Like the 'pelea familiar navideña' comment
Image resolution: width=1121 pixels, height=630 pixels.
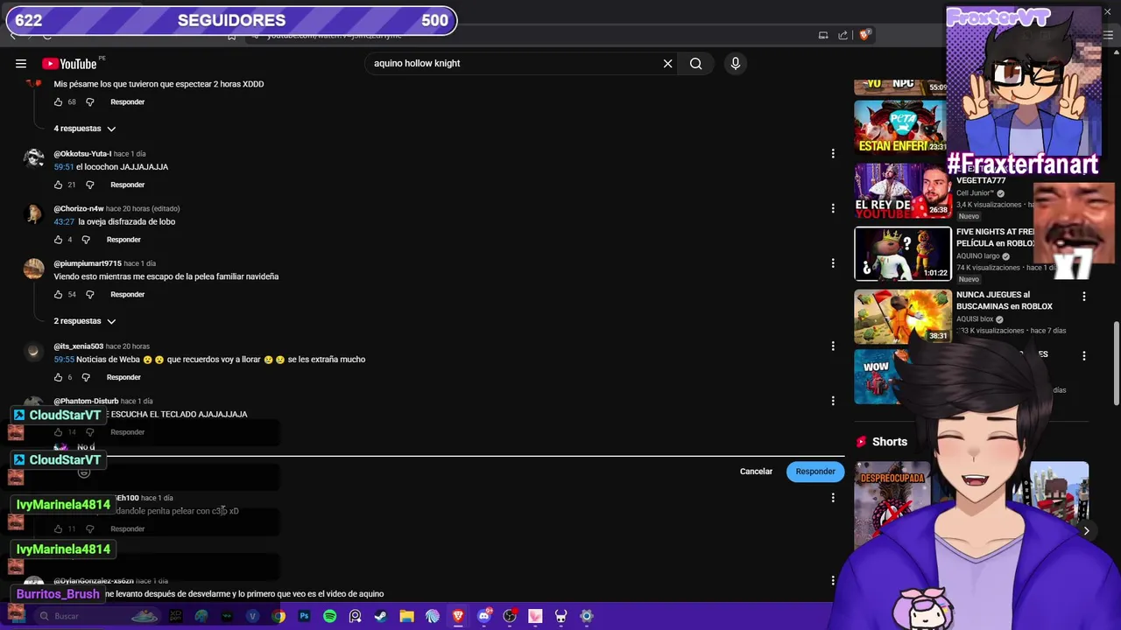click(x=59, y=294)
